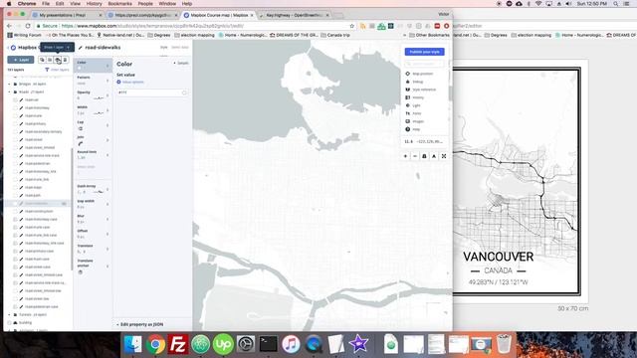This screenshot has width=637, height=358.
Task: Open FileZilla from the dock
Action: (178, 344)
